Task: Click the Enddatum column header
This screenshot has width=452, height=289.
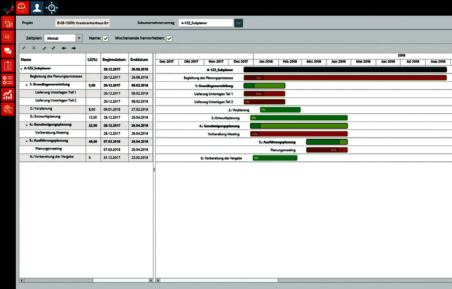Action: point(139,59)
